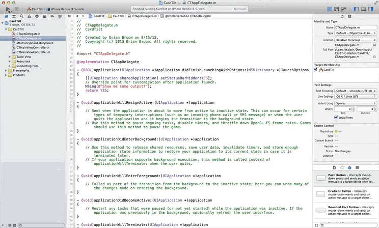Open the Log navigator icon

point(60,16)
